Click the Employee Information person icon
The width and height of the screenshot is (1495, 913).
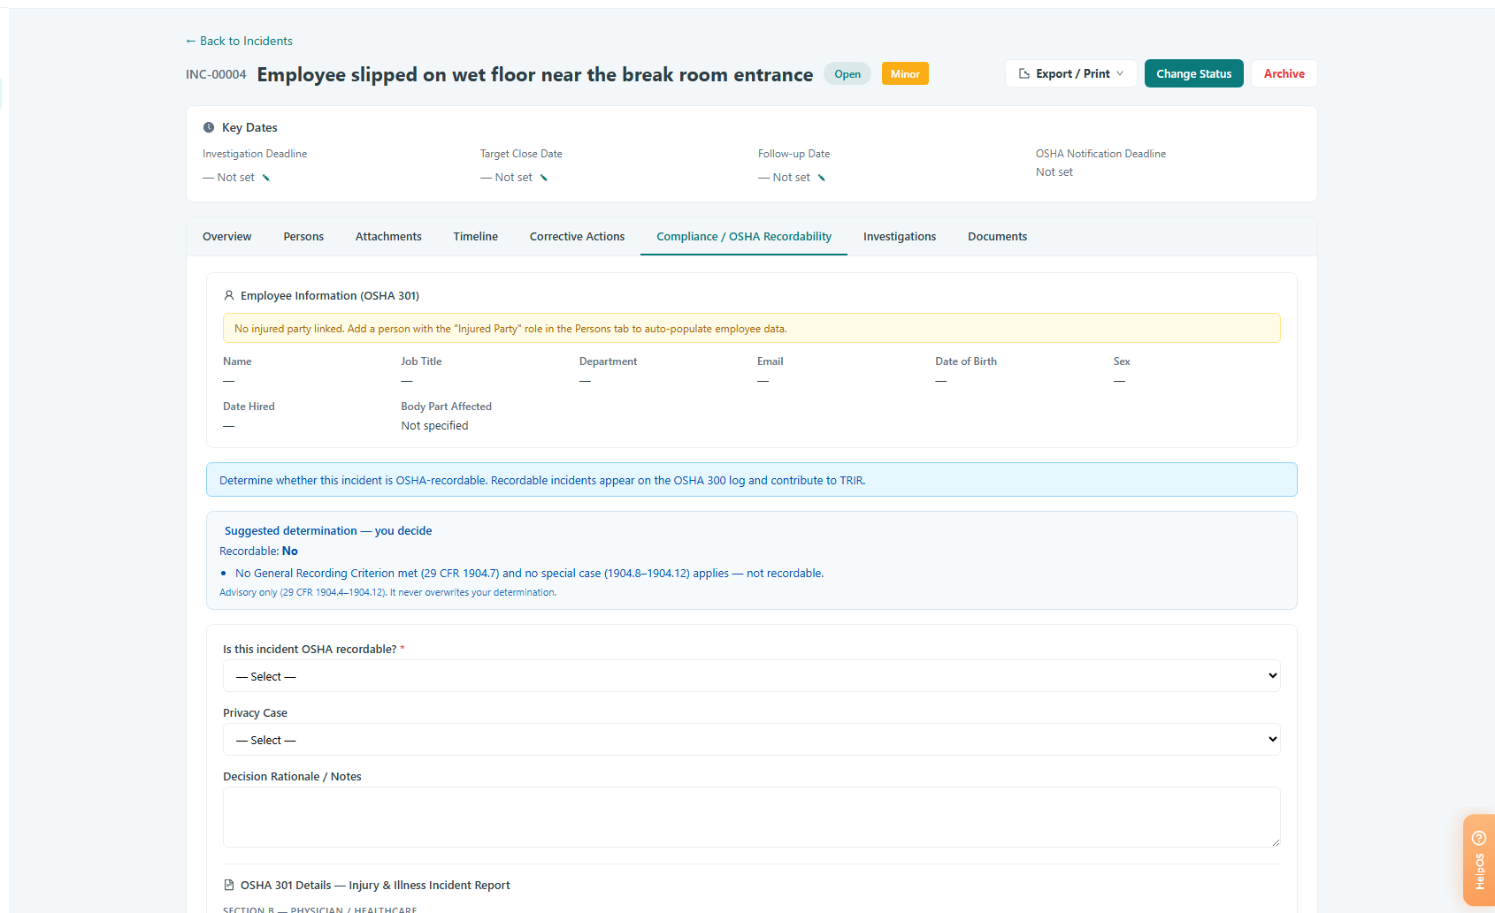[229, 295]
